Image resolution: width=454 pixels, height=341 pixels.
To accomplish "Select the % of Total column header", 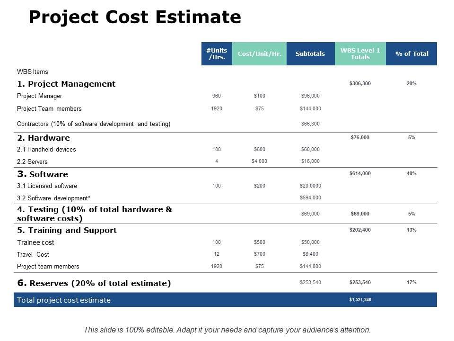I will tap(411, 54).
